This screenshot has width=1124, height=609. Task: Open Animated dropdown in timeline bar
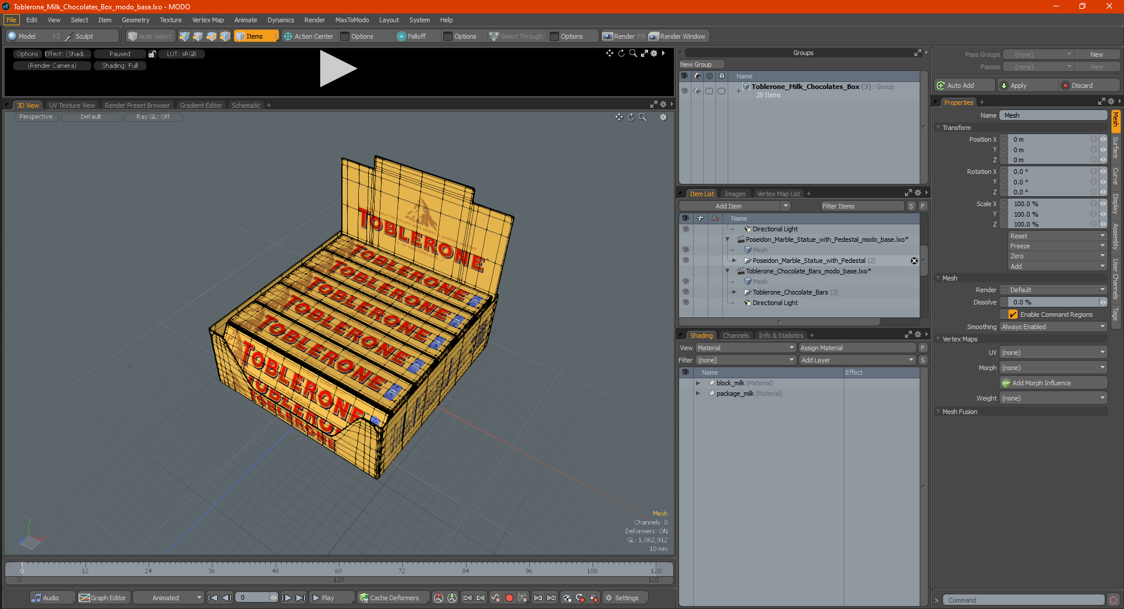[x=168, y=598]
